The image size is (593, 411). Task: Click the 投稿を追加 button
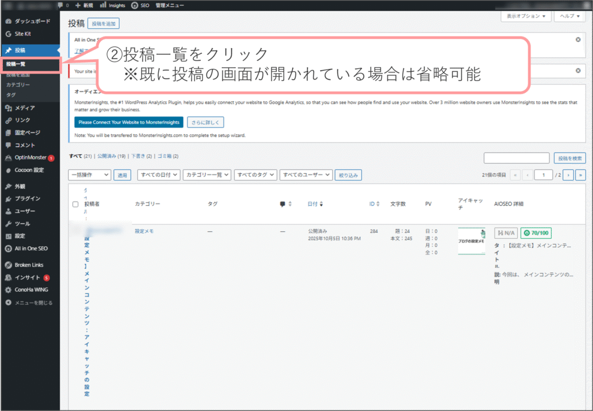103,24
